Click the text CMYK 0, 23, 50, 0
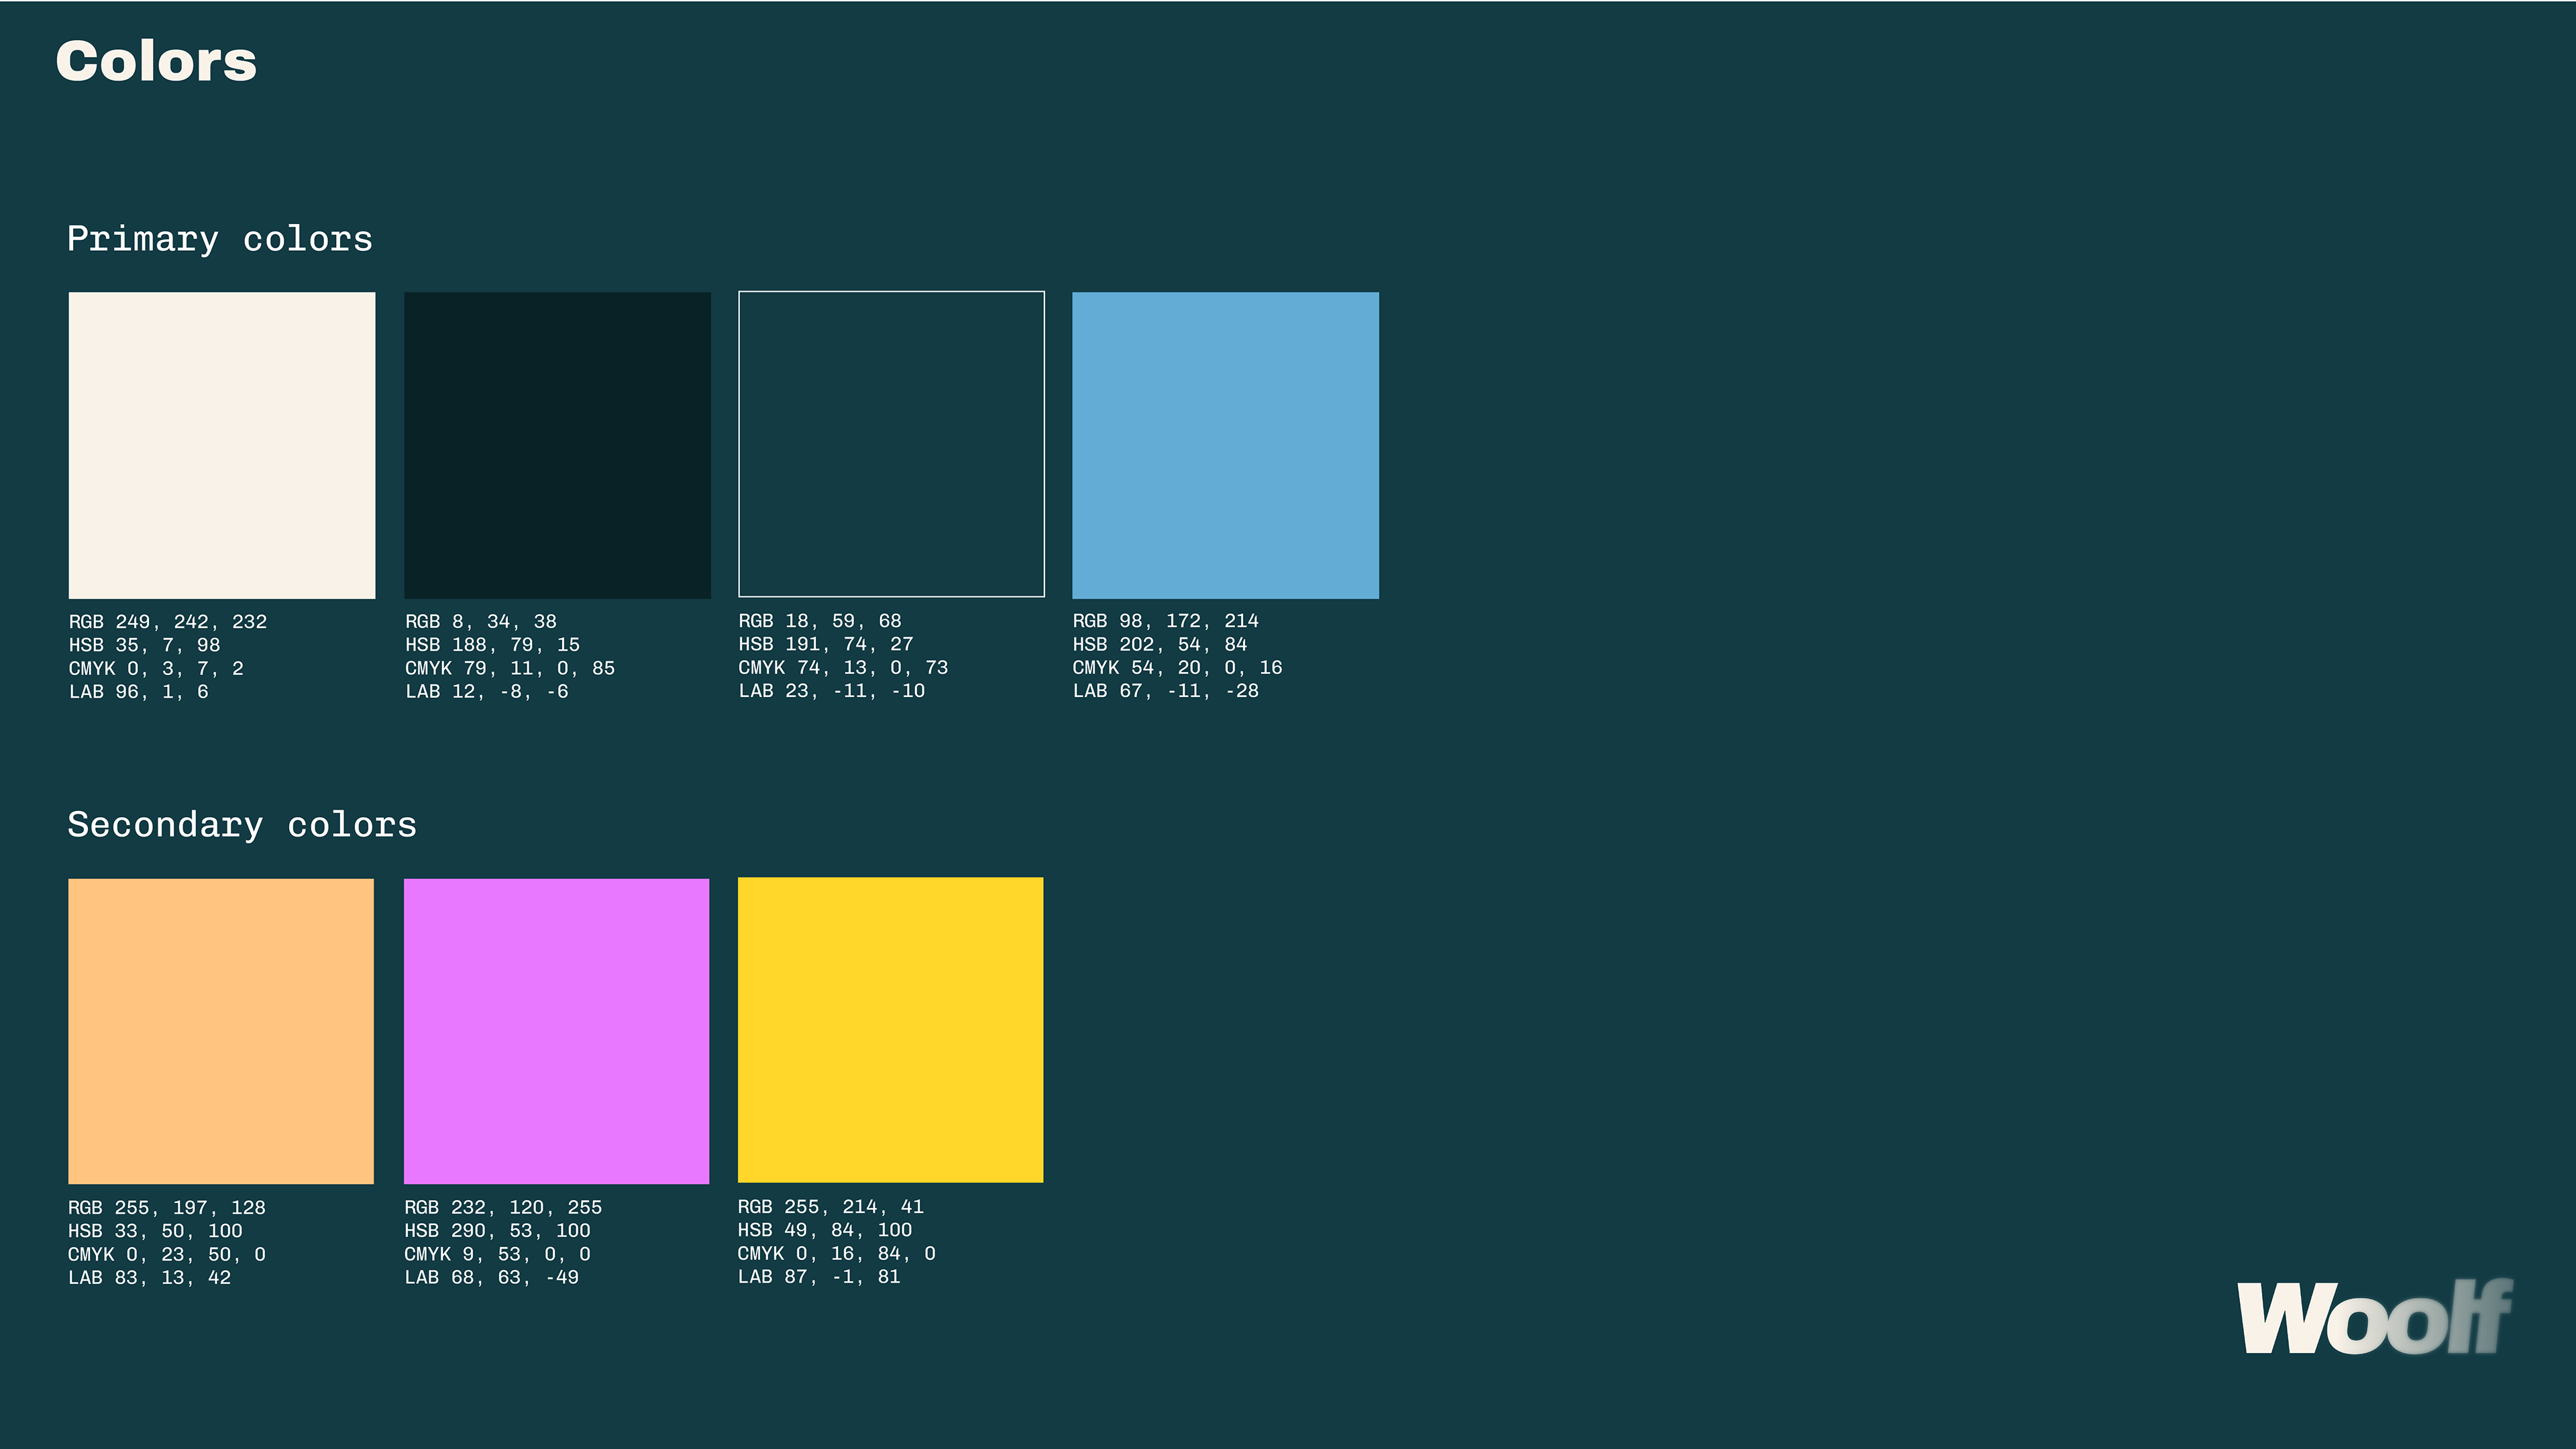This screenshot has width=2576, height=1449. 167,1254
